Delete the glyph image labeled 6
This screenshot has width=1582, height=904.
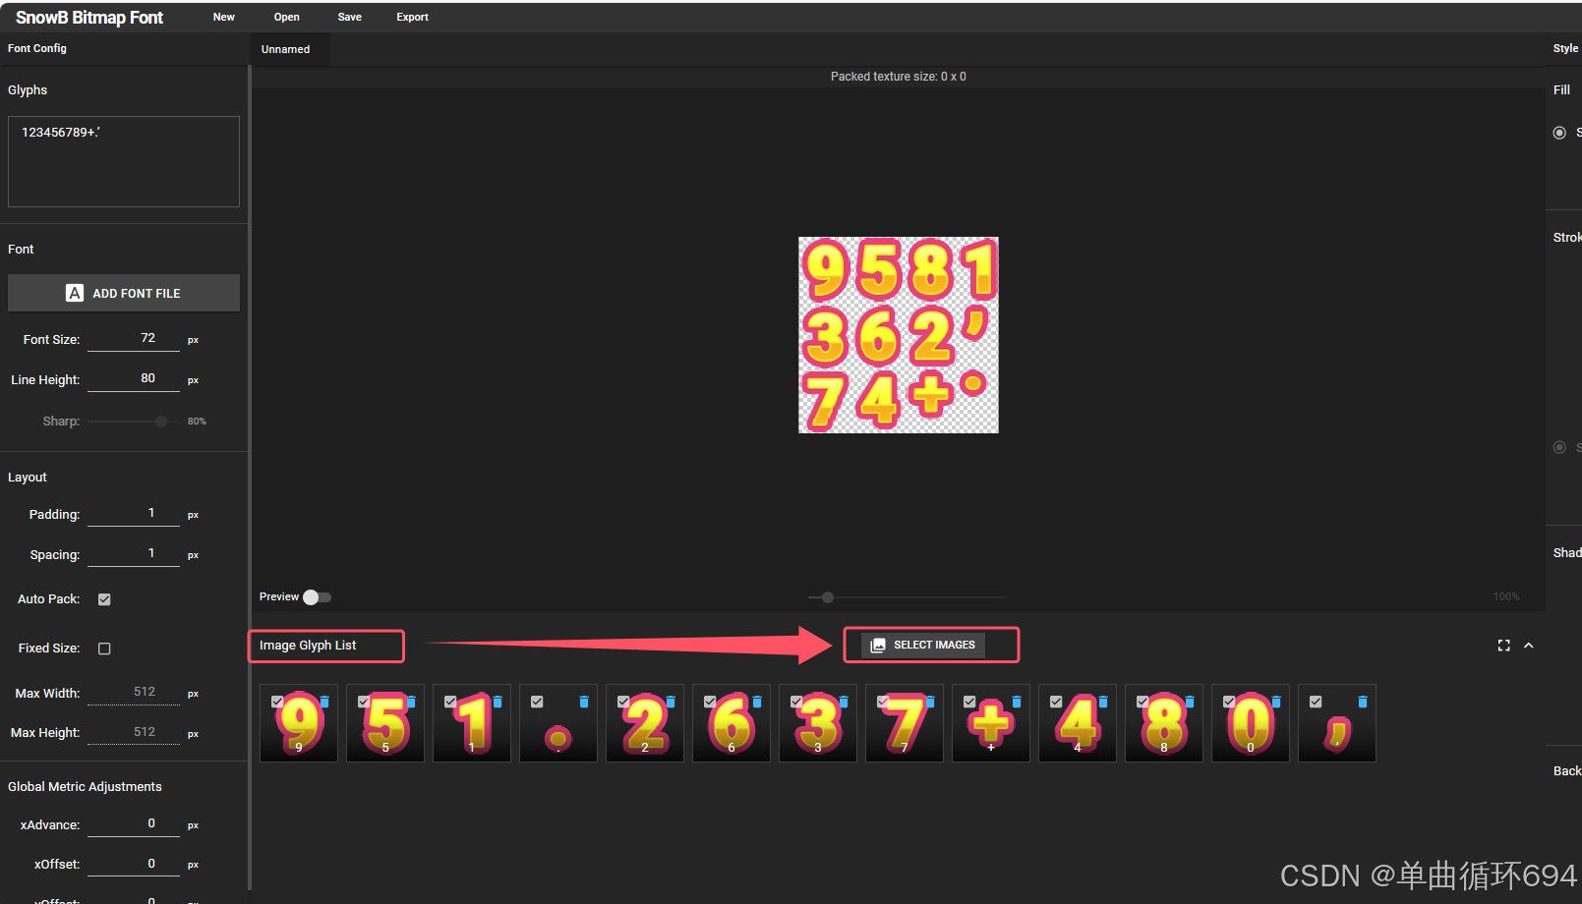tap(757, 702)
